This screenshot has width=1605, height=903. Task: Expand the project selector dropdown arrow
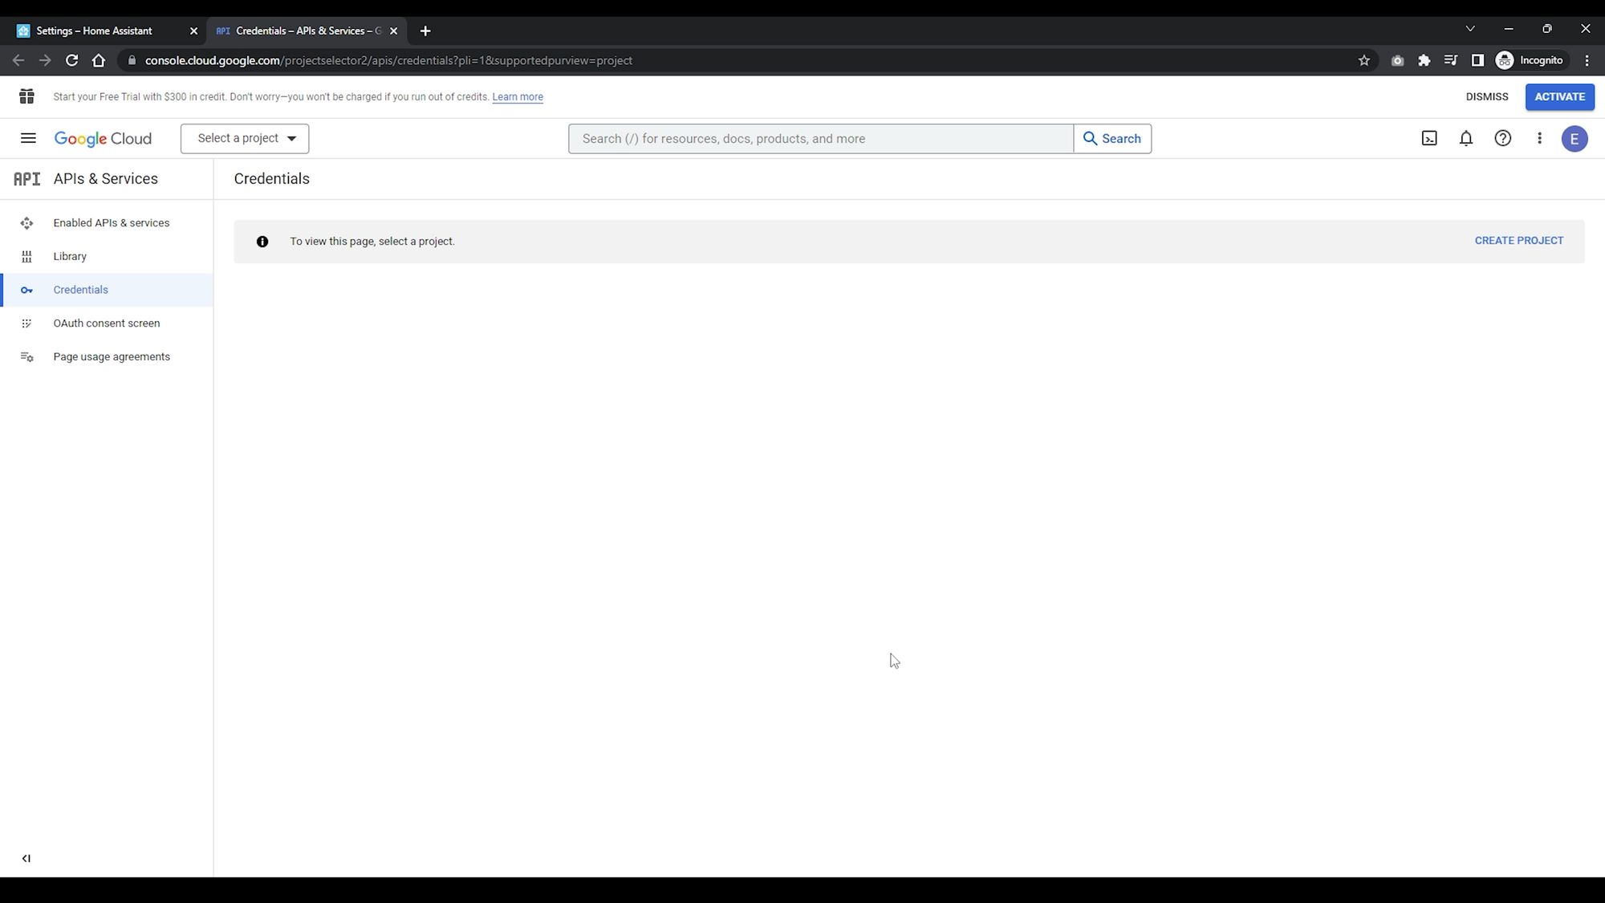click(291, 138)
